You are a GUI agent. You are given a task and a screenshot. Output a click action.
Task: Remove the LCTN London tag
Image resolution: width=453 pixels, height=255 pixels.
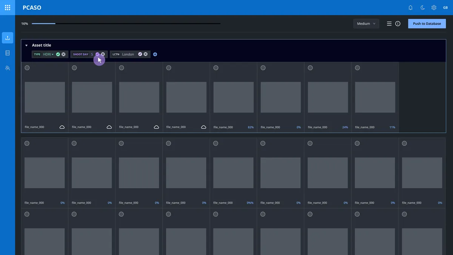145,54
